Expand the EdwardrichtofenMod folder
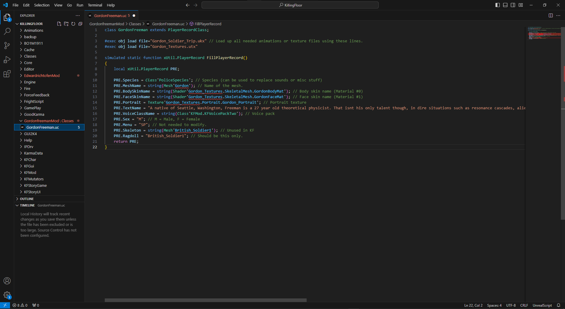The width and height of the screenshot is (565, 309). click(x=49, y=76)
